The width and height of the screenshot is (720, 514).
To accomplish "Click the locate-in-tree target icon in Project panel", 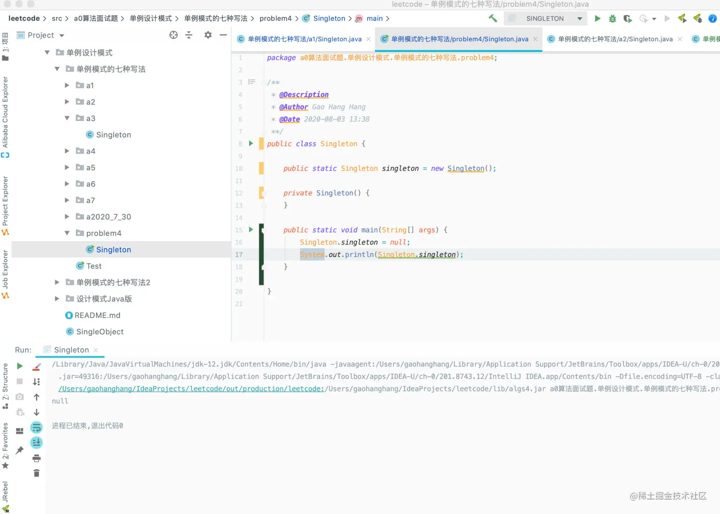I will [x=173, y=35].
